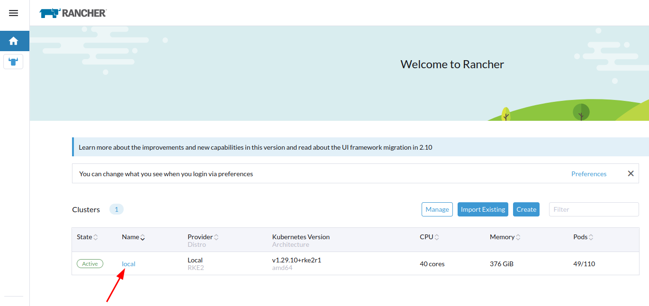Dismiss the login preferences notice
Image resolution: width=649 pixels, height=306 pixels.
pyautogui.click(x=631, y=173)
